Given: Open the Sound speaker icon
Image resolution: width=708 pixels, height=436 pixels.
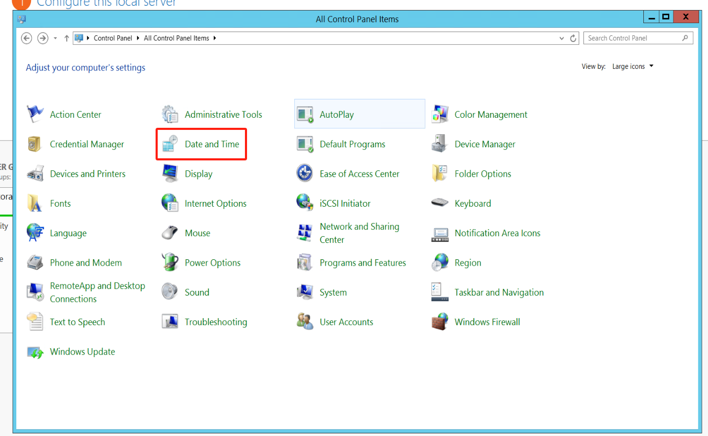Looking at the screenshot, I should pos(170,292).
